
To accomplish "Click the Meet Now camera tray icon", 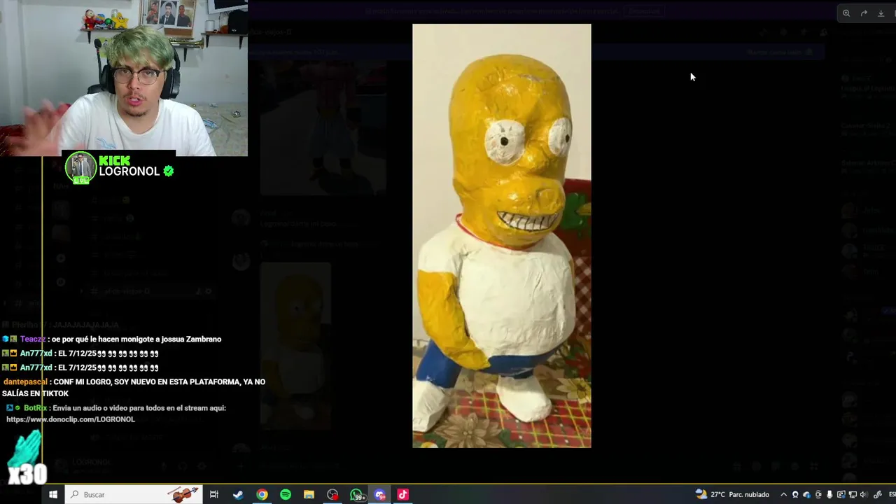I will 818,494.
